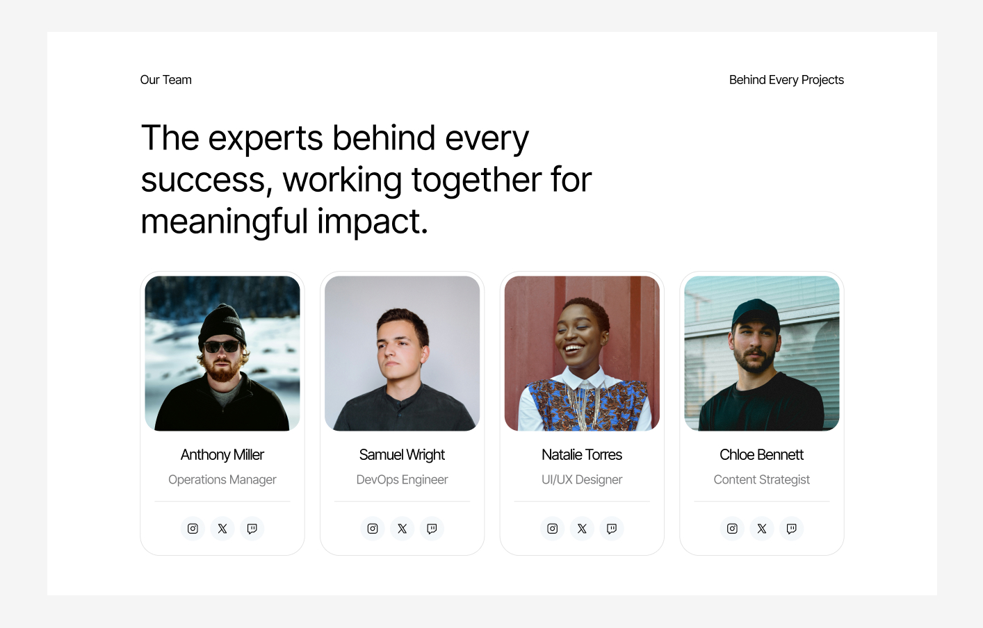Screen dimensions: 983x628
Task: Click Chloe Bennett's Twitch icon
Action: [x=791, y=528]
